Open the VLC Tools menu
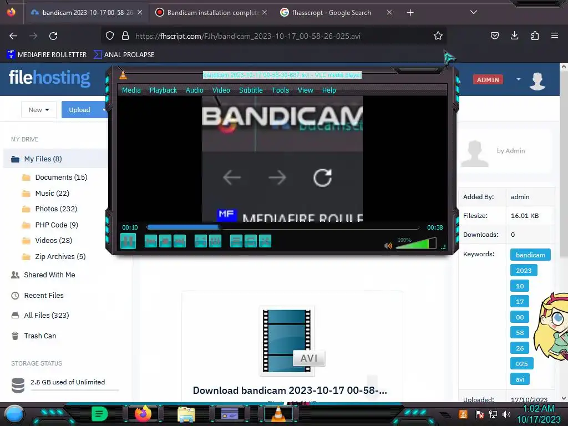 click(x=280, y=90)
